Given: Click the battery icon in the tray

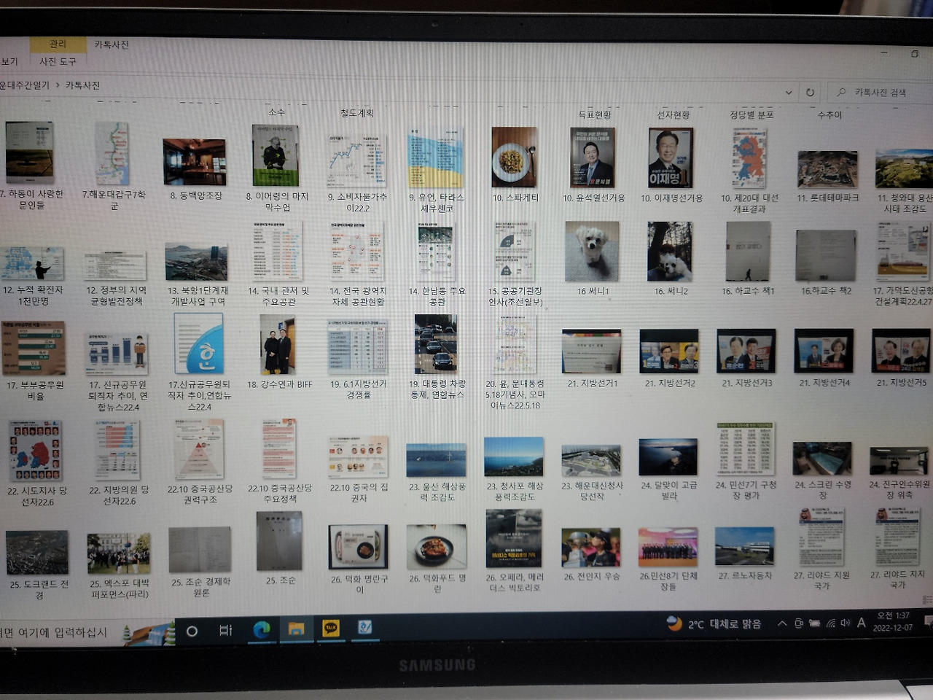Looking at the screenshot, I should point(814,623).
